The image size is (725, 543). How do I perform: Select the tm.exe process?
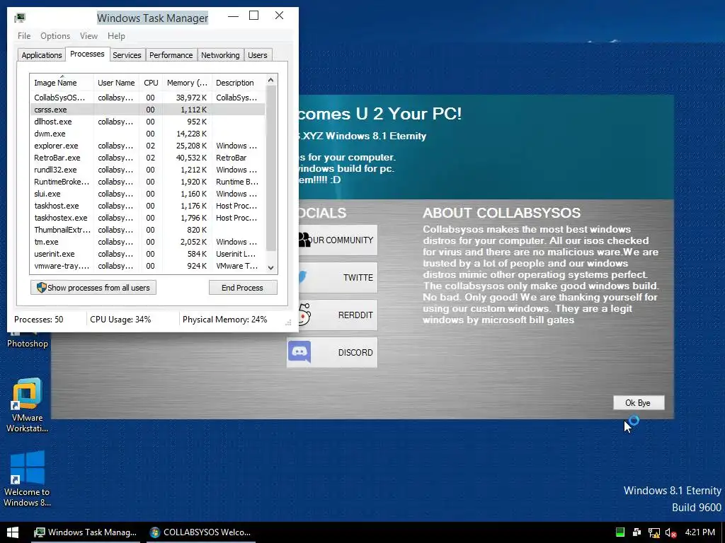147,242
